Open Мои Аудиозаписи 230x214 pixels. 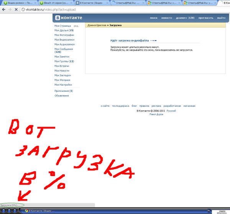(64, 44)
